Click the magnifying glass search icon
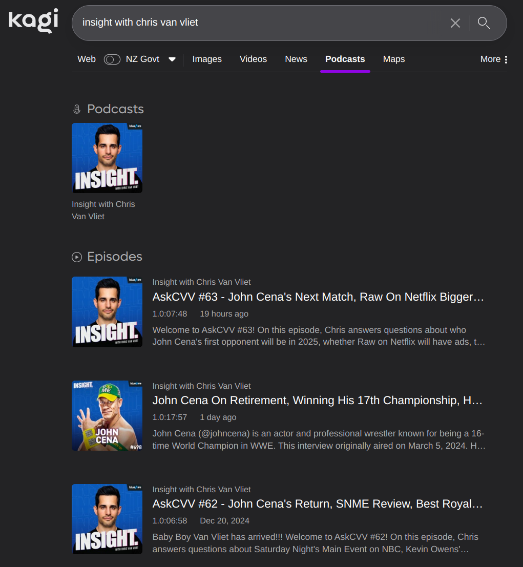The image size is (523, 567). pyautogui.click(x=484, y=23)
